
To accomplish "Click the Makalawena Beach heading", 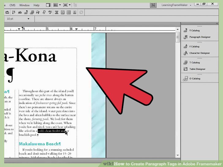I will point(40,143).
